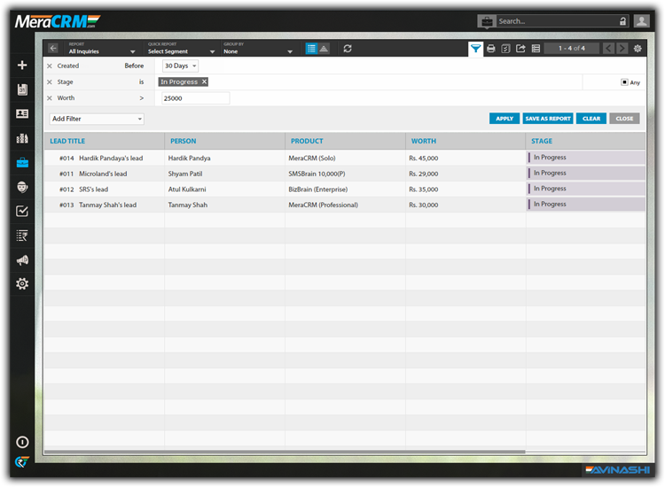Click product MeraCRM (Solo)
This screenshot has height=487, width=665.
point(312,158)
